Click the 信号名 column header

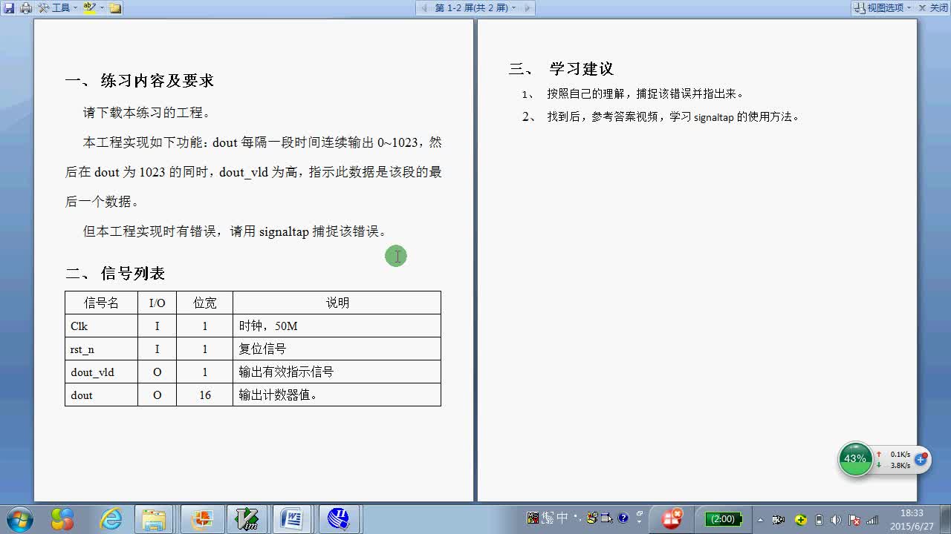tap(101, 303)
